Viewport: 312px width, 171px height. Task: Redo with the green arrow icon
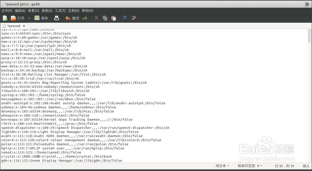85,18
